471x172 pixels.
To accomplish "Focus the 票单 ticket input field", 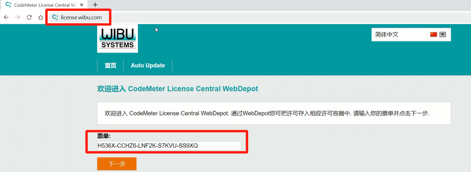I will tap(169, 146).
